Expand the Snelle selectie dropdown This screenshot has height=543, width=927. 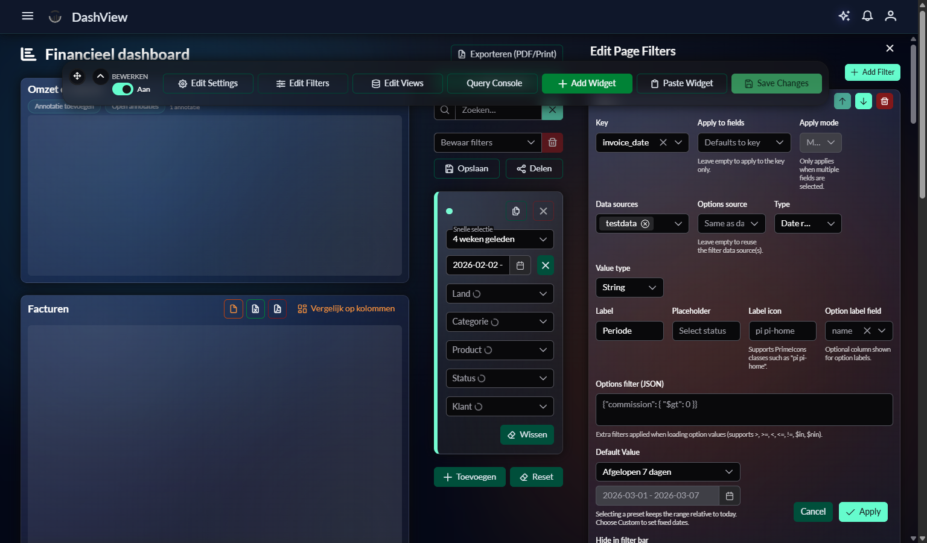499,240
